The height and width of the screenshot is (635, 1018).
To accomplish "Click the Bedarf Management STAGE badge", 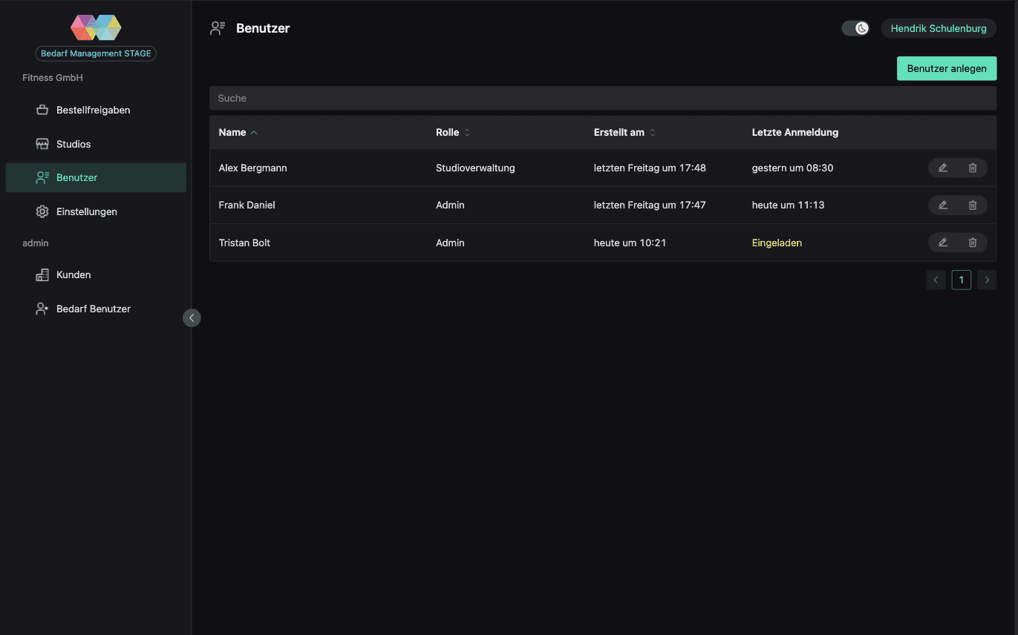I will pos(96,53).
